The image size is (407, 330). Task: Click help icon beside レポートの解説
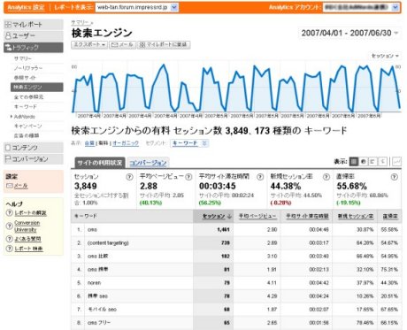click(x=10, y=212)
